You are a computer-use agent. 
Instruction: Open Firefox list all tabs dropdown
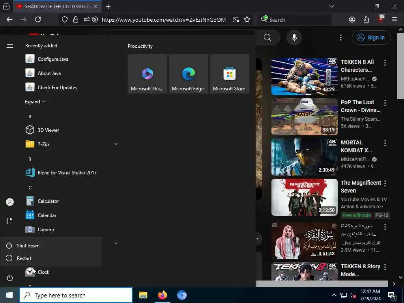click(x=331, y=6)
